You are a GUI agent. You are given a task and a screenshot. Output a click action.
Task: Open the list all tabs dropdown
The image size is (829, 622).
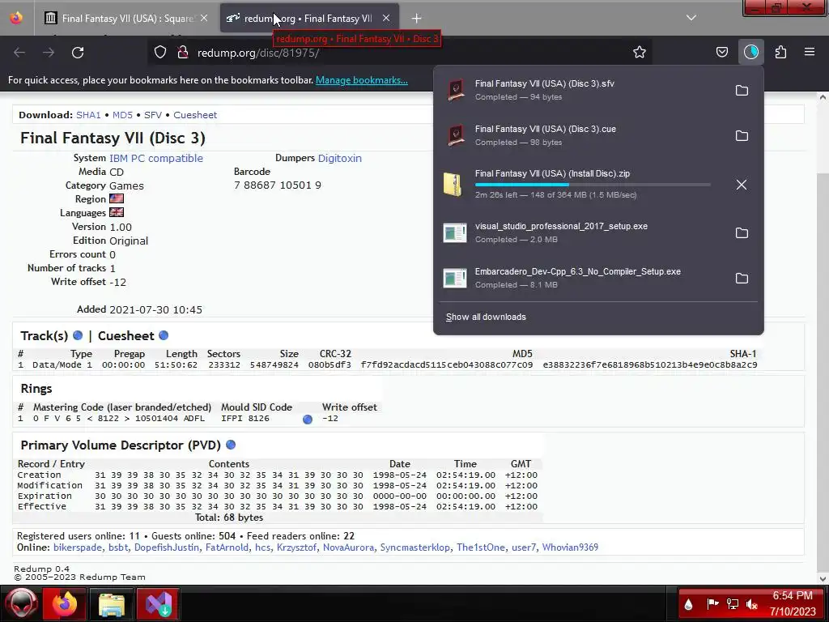(691, 18)
